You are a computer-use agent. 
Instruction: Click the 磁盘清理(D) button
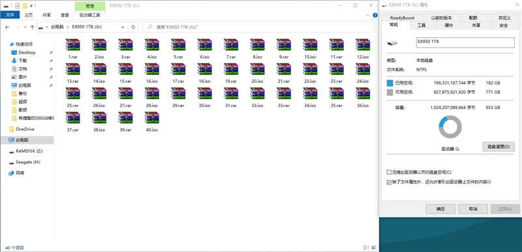(499, 147)
